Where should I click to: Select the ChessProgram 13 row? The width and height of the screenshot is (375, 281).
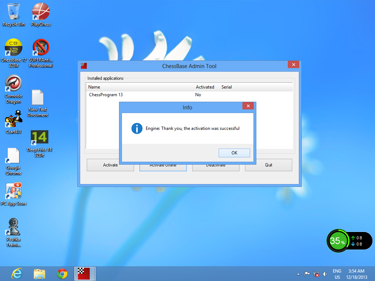pyautogui.click(x=189, y=95)
